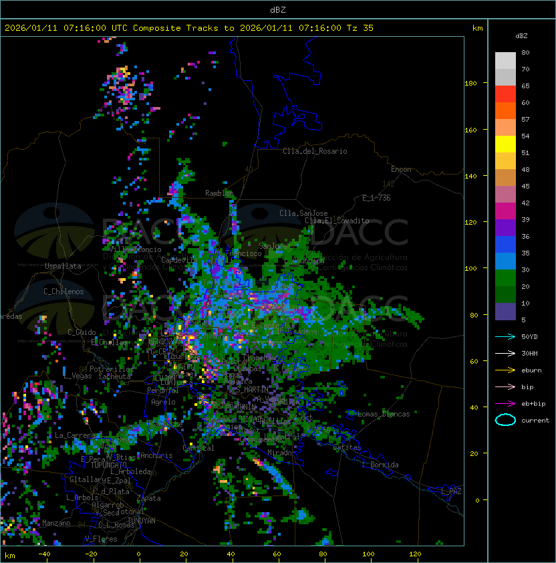This screenshot has height=563, width=556.
Task: Select the light blue swatch between 35 and 30
Action: [505, 261]
